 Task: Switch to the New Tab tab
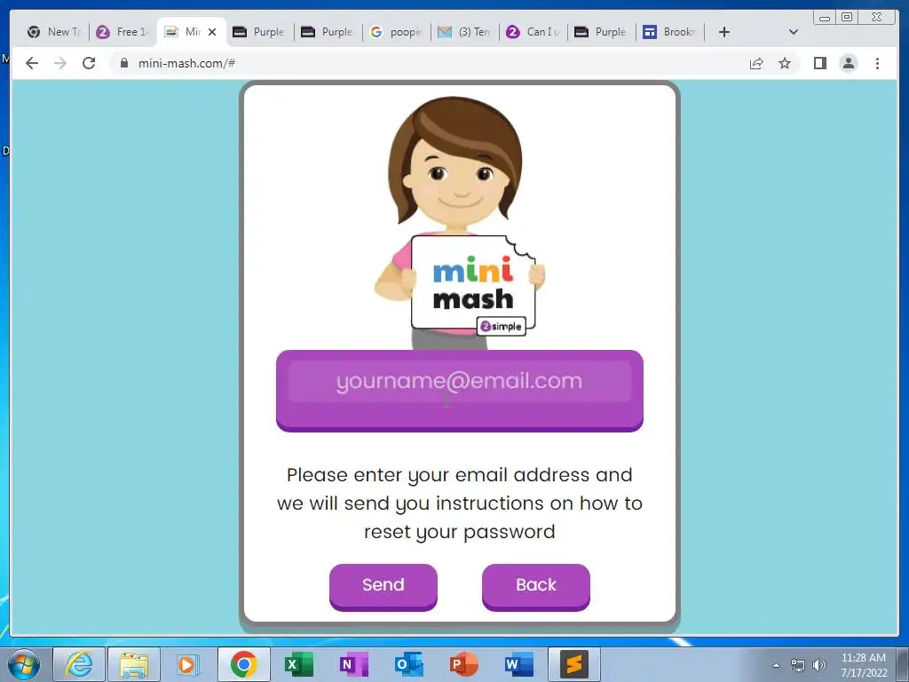(54, 32)
